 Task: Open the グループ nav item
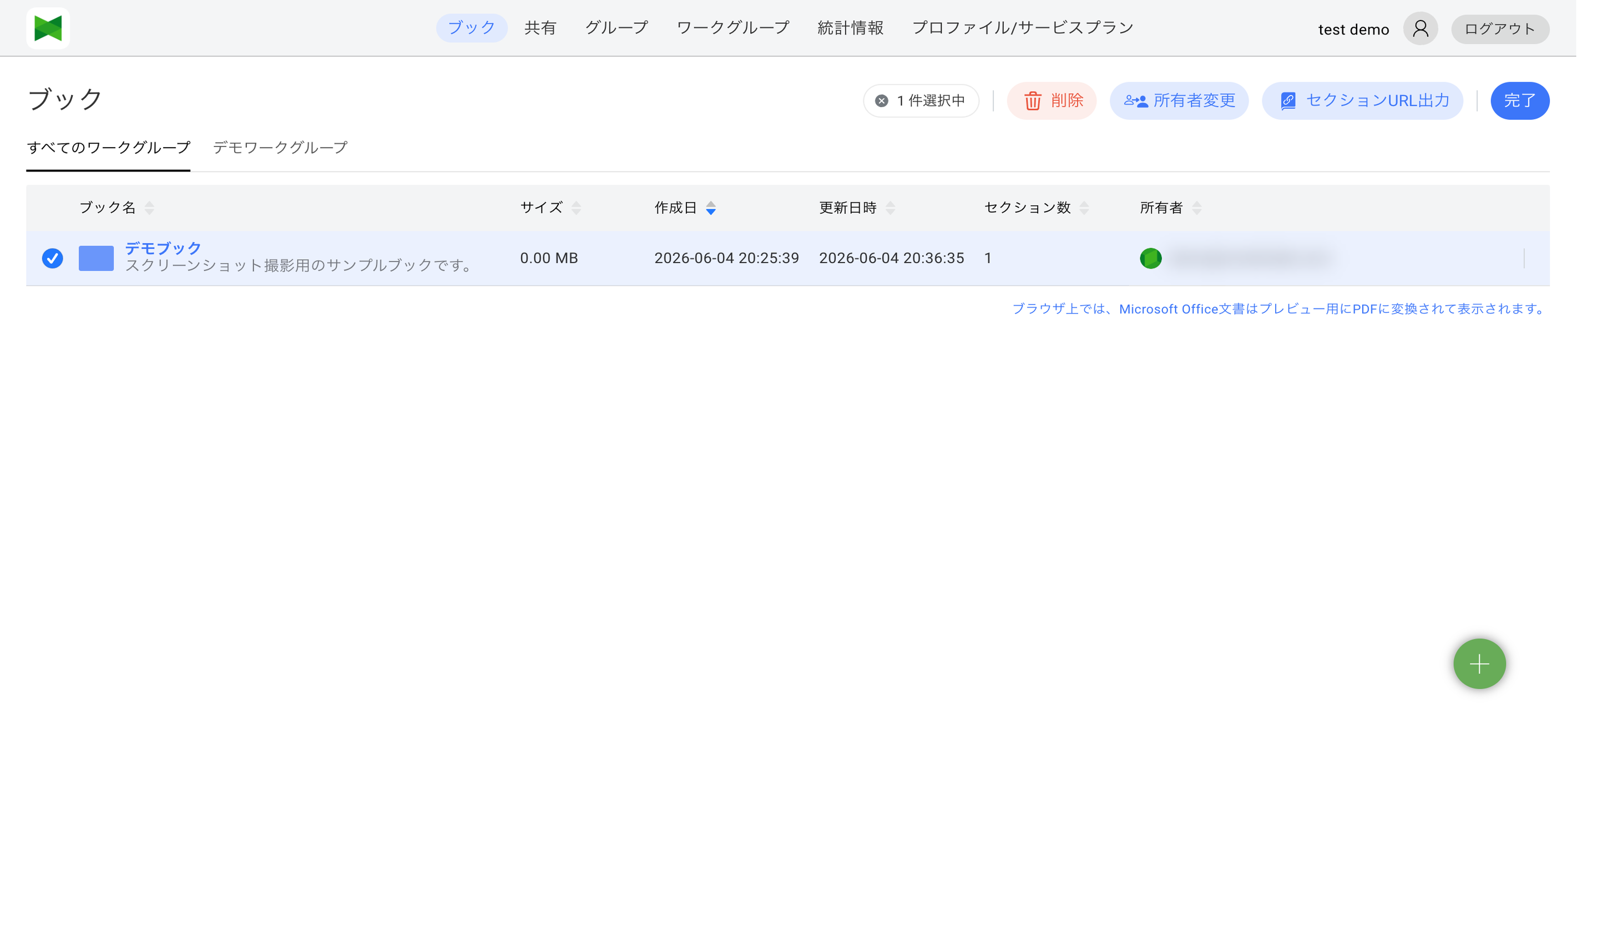pos(616,28)
